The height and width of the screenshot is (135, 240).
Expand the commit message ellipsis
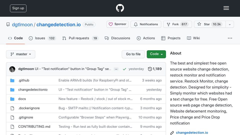coord(116,69)
